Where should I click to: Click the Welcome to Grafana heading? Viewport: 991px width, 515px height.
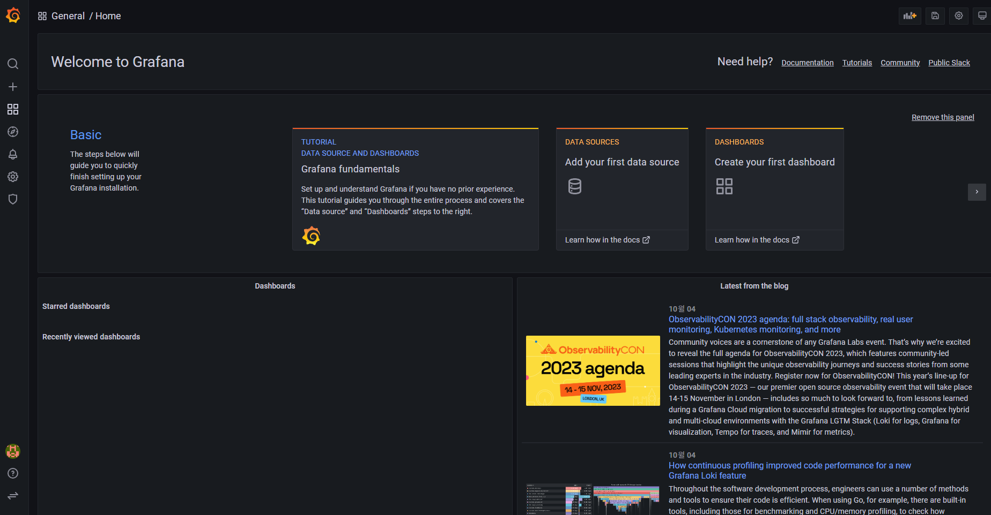coord(117,62)
